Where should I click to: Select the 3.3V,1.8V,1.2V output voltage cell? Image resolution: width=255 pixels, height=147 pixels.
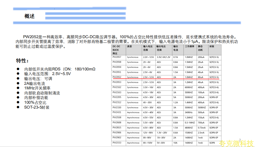tap(163, 57)
